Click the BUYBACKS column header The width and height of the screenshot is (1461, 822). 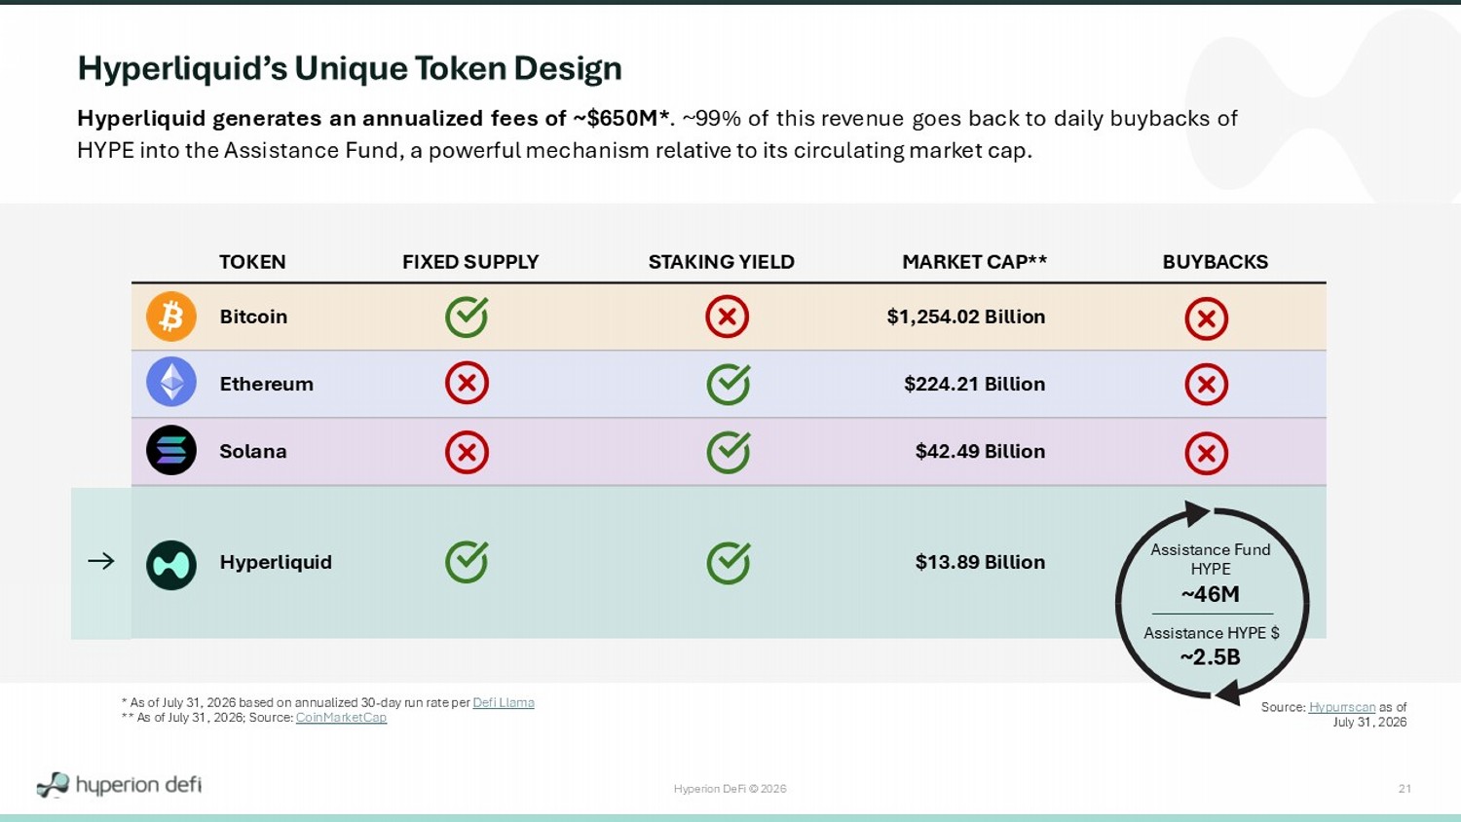(x=1216, y=262)
